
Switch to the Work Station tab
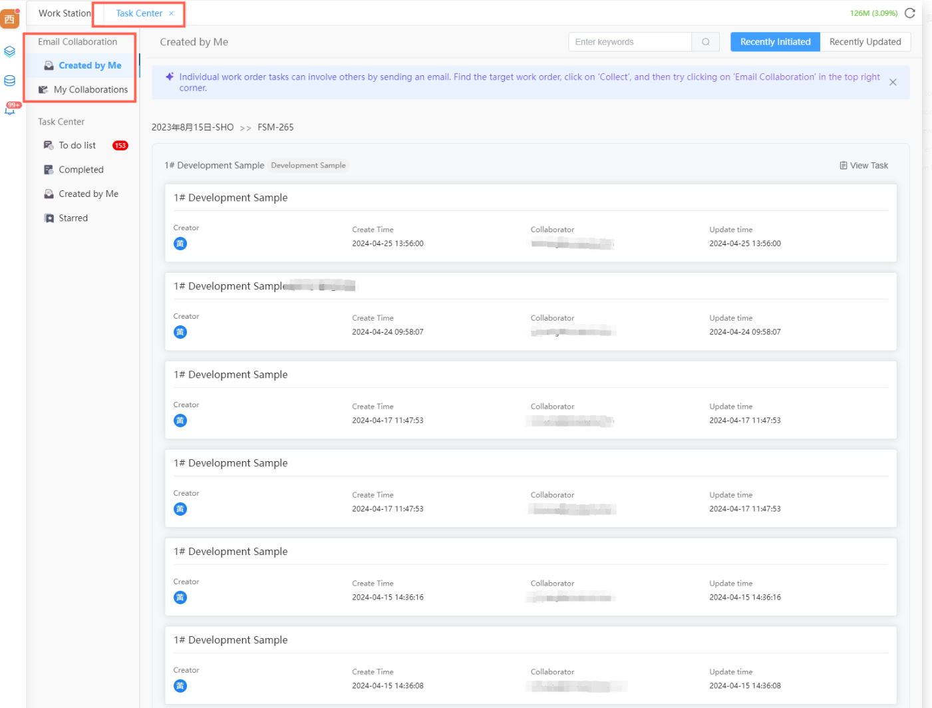65,13
